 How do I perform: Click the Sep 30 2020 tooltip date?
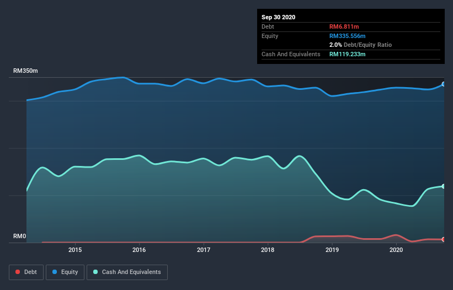pos(278,17)
